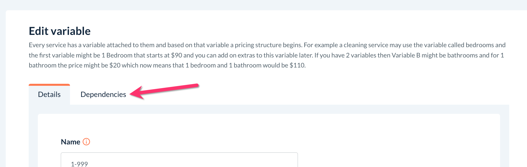The width and height of the screenshot is (527, 167).
Task: Click the Edit variable heading
Action: [60, 31]
